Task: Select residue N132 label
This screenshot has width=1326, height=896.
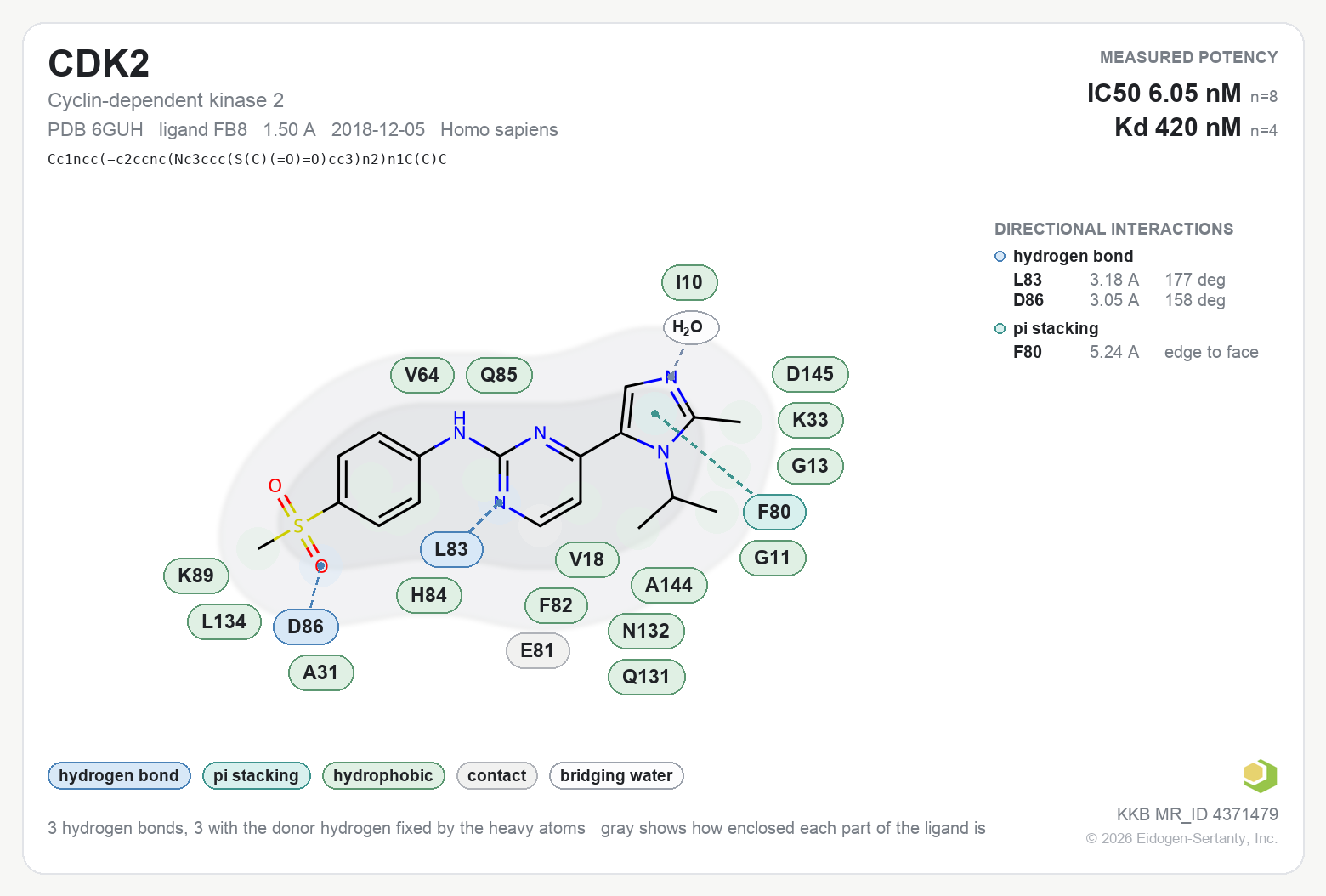Action: pyautogui.click(x=647, y=631)
